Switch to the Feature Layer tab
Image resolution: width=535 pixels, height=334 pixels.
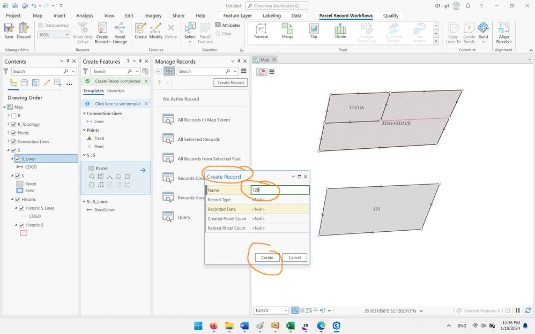click(237, 16)
